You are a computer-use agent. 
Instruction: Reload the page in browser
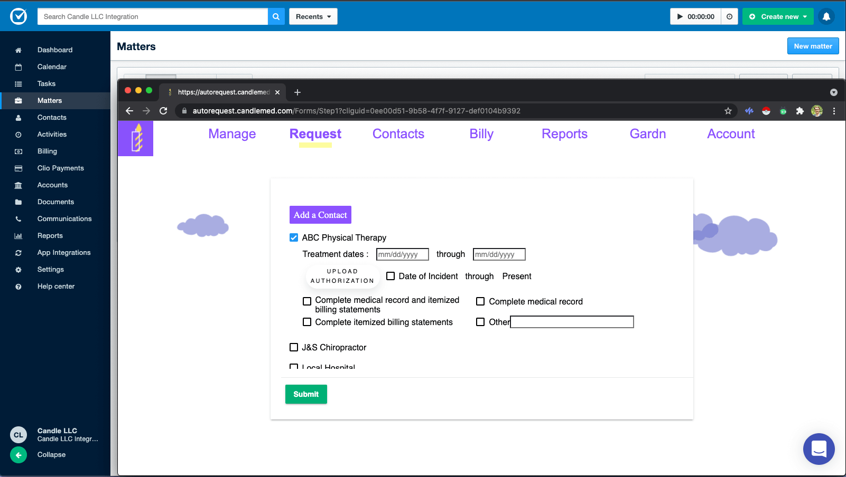pos(163,111)
